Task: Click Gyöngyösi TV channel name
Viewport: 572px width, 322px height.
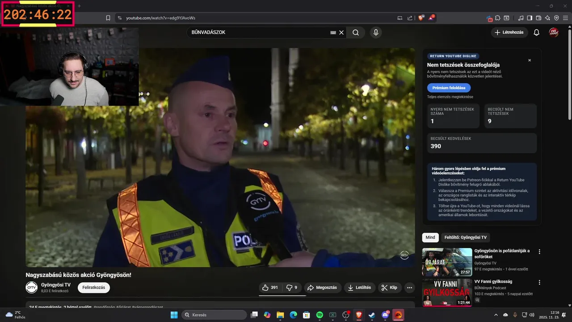Action: coord(55,285)
